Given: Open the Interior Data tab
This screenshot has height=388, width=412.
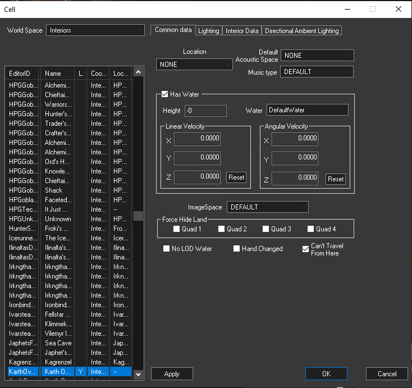Looking at the screenshot, I should point(242,31).
